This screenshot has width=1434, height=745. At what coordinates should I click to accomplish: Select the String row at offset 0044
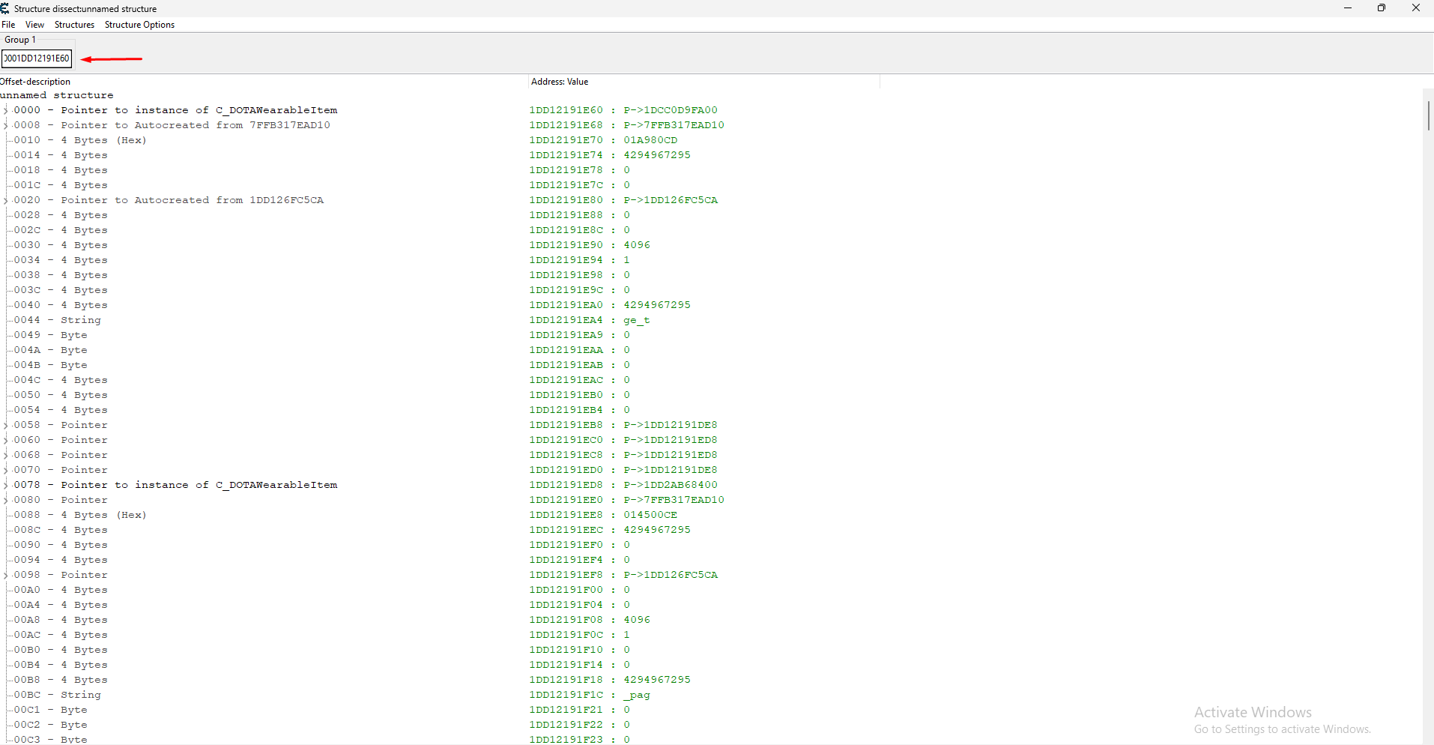(80, 320)
